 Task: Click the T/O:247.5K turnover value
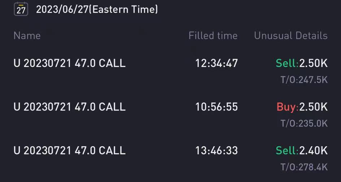click(x=304, y=80)
